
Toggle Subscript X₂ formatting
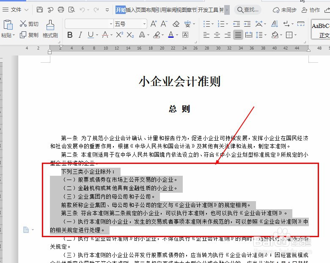[130, 35]
